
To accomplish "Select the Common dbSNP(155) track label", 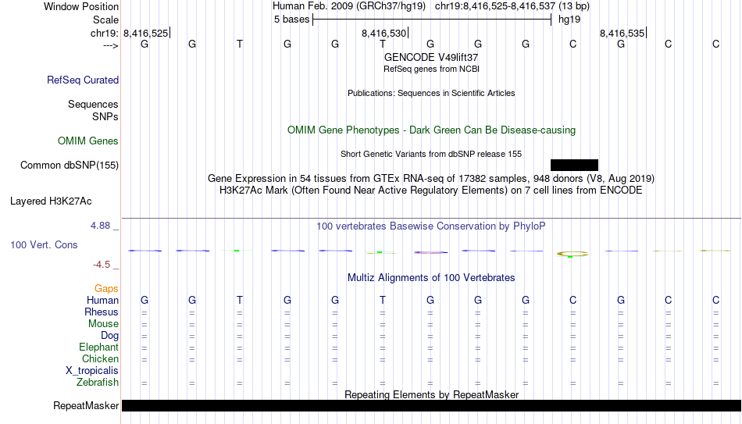I will point(70,166).
